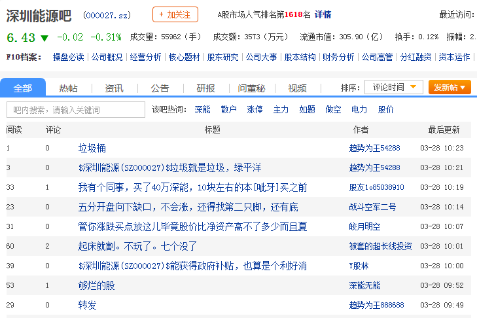Image resolution: width=477 pixels, height=318 pixels.
Task: Open author profile Y股林
Action: [359, 266]
